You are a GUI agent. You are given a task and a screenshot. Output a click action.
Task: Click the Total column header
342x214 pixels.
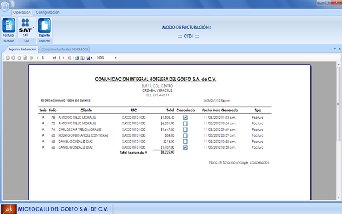click(170, 110)
